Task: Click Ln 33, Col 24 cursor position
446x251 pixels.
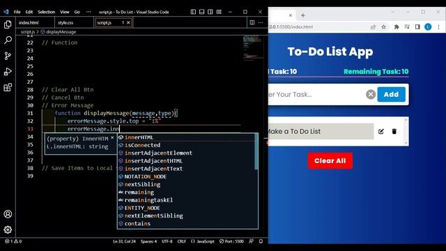Action: pyautogui.click(x=124, y=241)
